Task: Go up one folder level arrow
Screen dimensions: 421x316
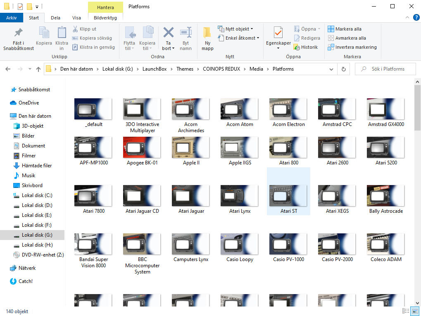Action: 38,69
